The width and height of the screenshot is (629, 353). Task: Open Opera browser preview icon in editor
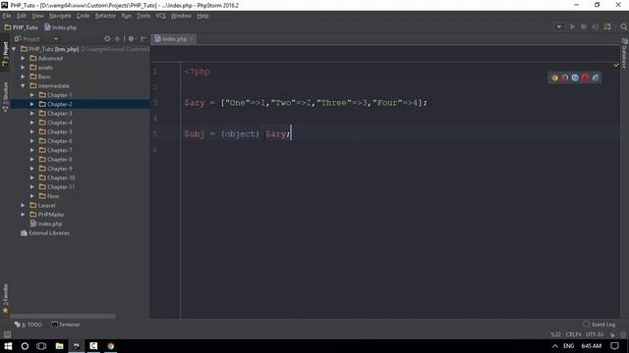pyautogui.click(x=585, y=78)
